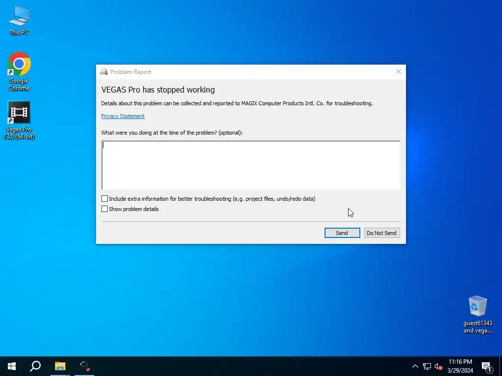This screenshot has height=376, width=502.
Task: Open the Windows Start menu
Action: click(12, 366)
